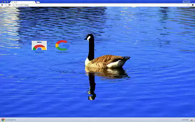This screenshot has width=195, height=122.
Task: Click the Web Store link at bottom right
Action: click(x=185, y=120)
